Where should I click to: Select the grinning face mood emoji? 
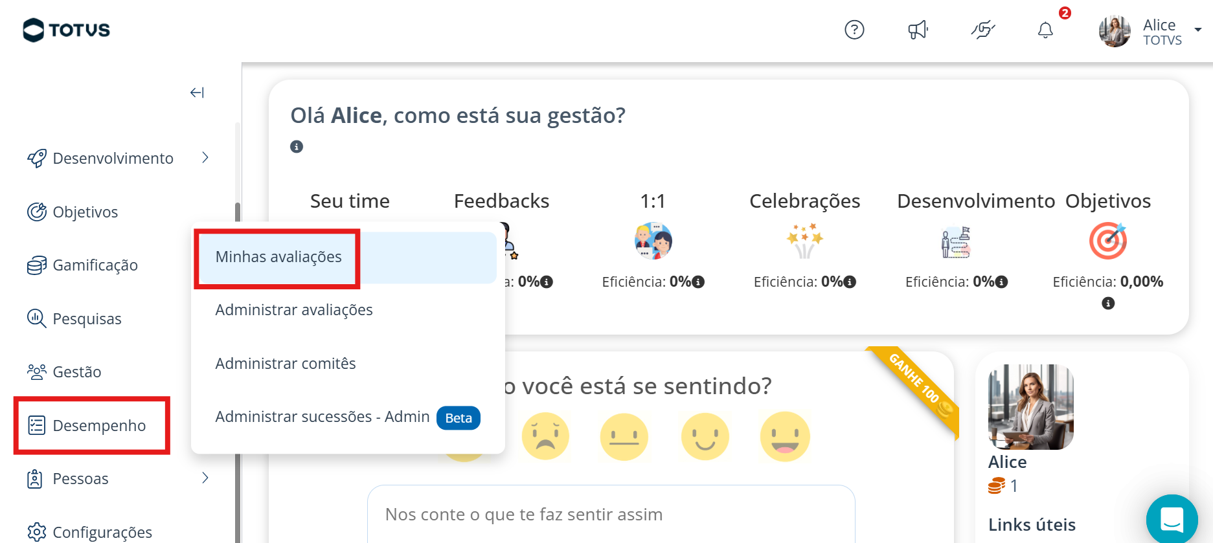point(785,436)
